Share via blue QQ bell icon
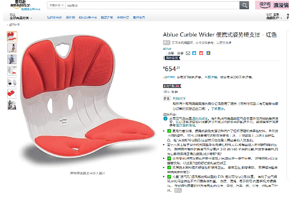The image size is (289, 208). (x=194, y=53)
